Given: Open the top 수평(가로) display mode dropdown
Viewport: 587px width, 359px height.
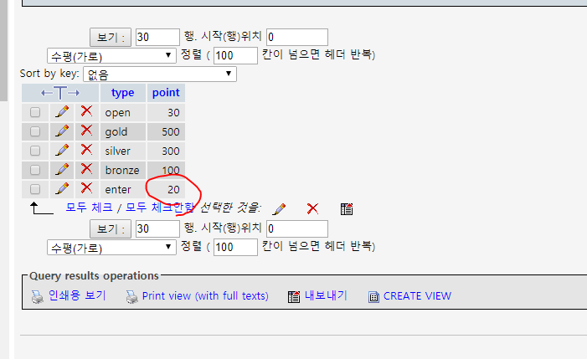Looking at the screenshot, I should (111, 55).
